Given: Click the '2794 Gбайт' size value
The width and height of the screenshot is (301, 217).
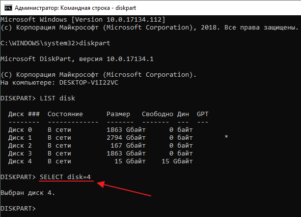Looking at the screenshot, I should [126, 138].
